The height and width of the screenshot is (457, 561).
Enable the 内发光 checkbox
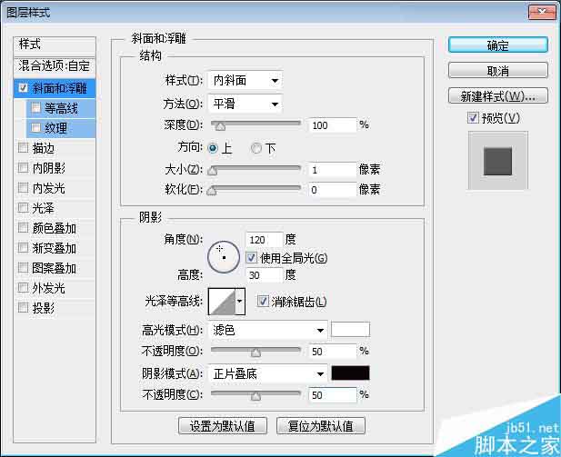24,188
